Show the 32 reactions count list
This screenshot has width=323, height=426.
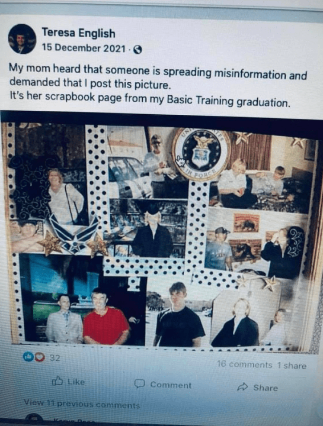pos(55,358)
